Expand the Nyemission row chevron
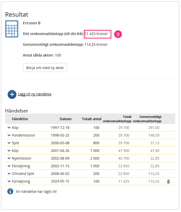Screen dimensions: 181x212 pyautogui.click(x=9, y=158)
